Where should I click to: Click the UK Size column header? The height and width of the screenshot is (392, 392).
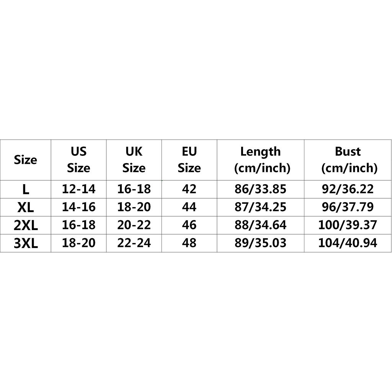point(134,160)
